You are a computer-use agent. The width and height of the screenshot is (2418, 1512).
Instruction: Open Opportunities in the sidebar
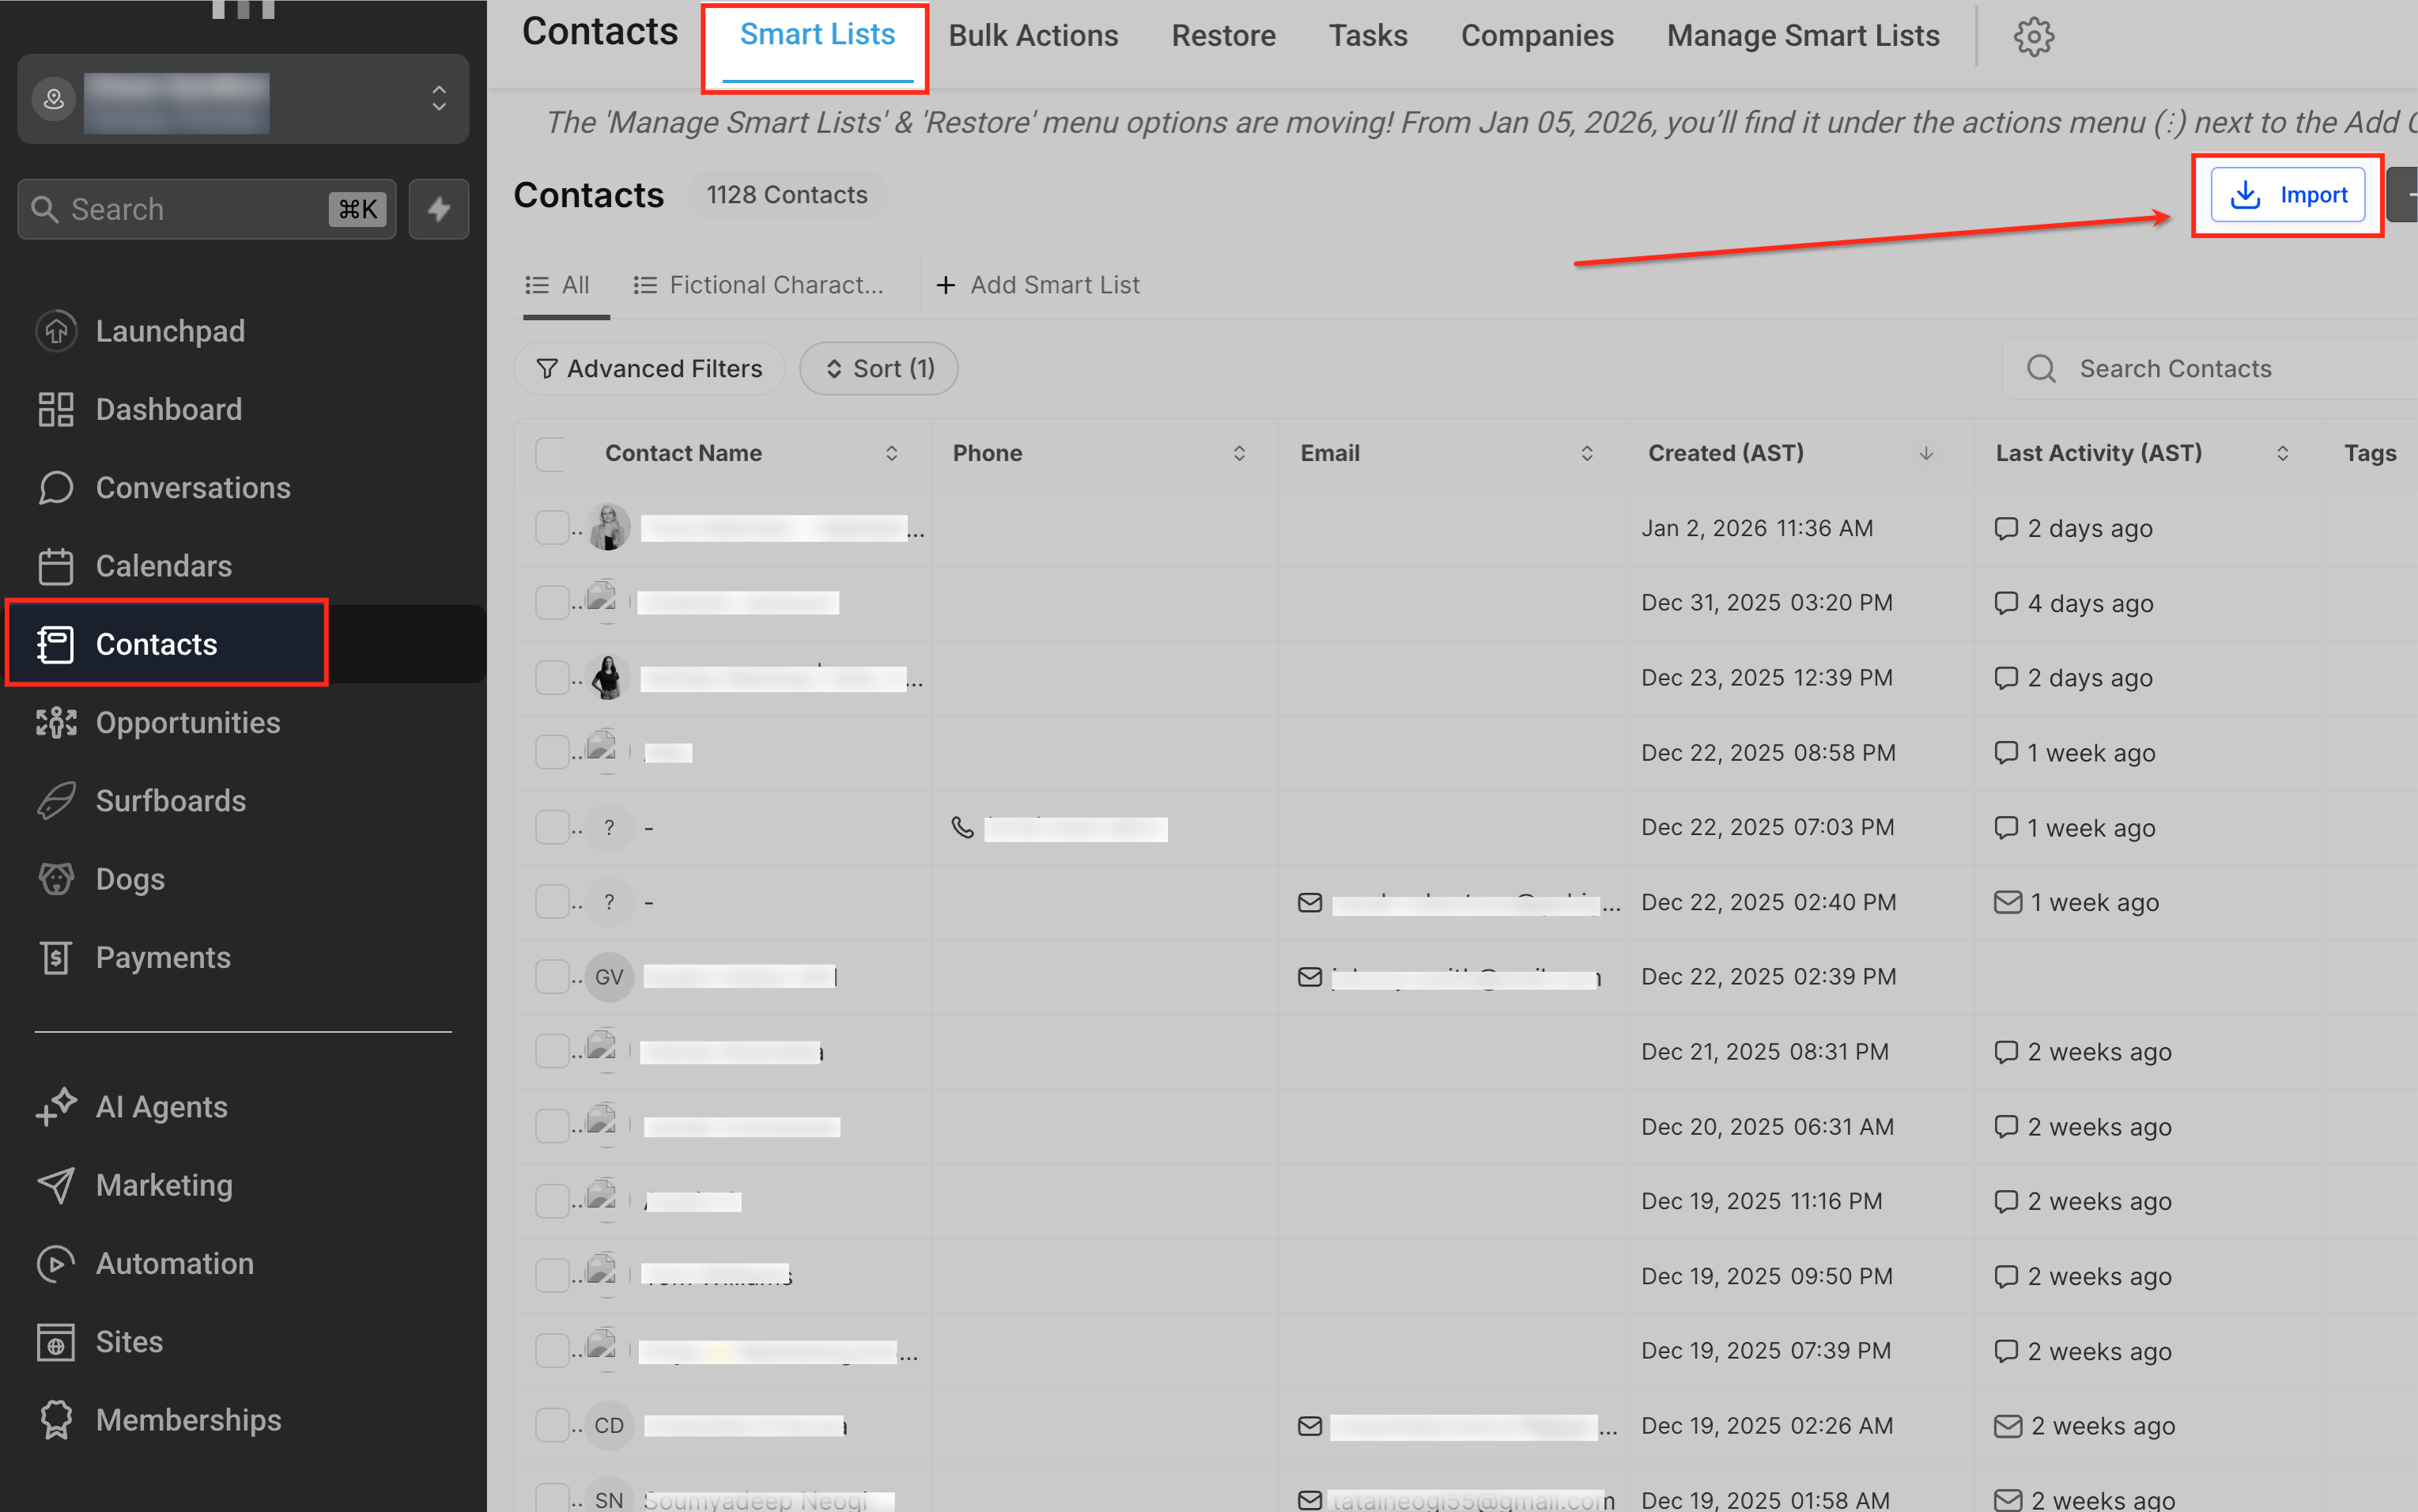[x=187, y=722]
